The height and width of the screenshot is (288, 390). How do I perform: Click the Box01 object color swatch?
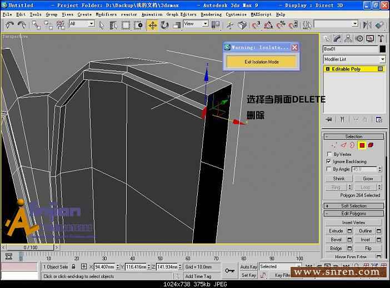tap(382, 49)
